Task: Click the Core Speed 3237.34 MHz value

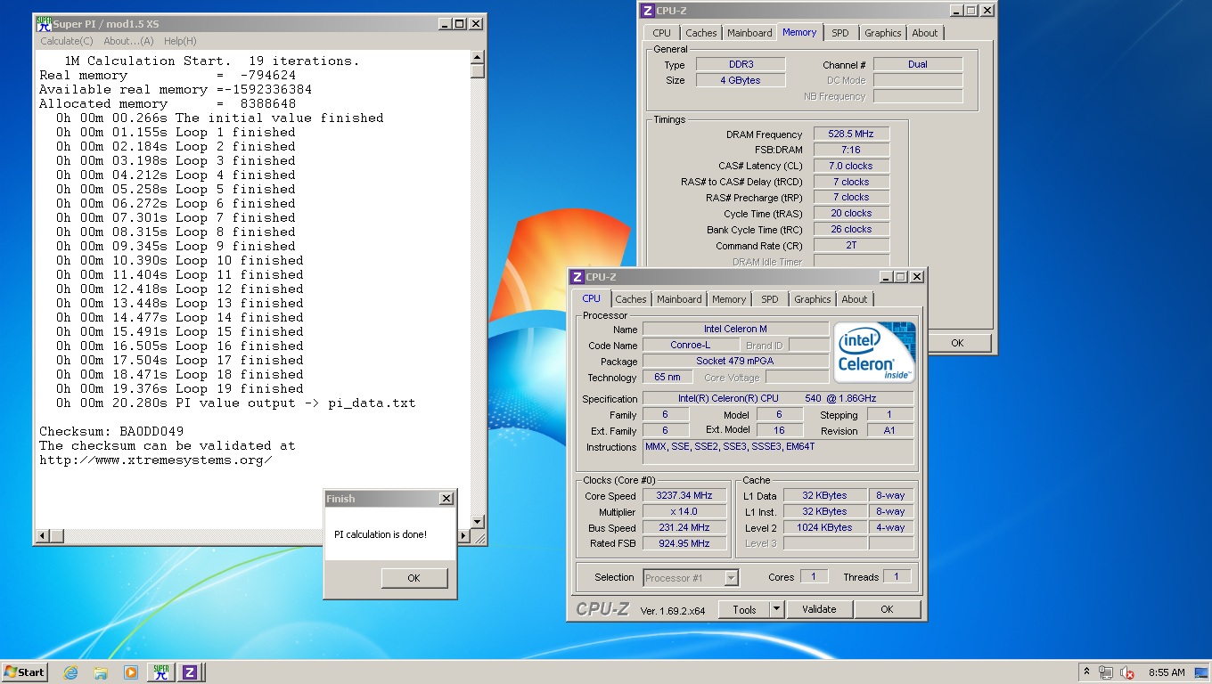Action: pos(684,495)
